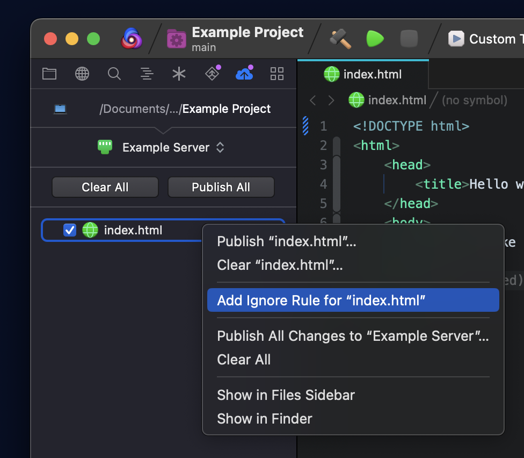524x458 pixels.
Task: Uncheck the index.html publish checkbox
Action: pyautogui.click(x=70, y=230)
